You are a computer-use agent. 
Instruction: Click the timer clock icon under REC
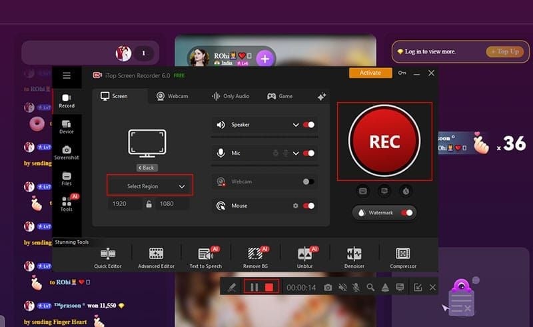coord(406,191)
